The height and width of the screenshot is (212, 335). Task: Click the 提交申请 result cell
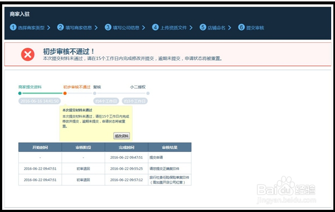click(x=169, y=158)
